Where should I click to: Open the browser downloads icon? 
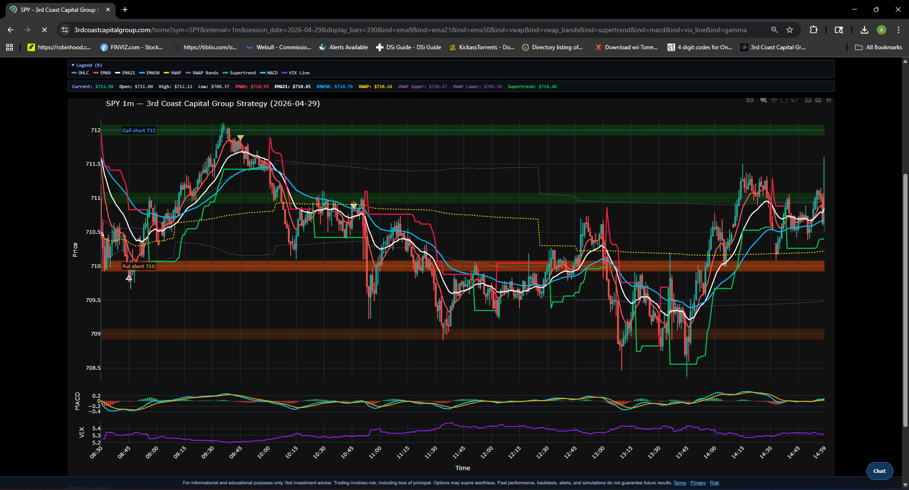864,30
